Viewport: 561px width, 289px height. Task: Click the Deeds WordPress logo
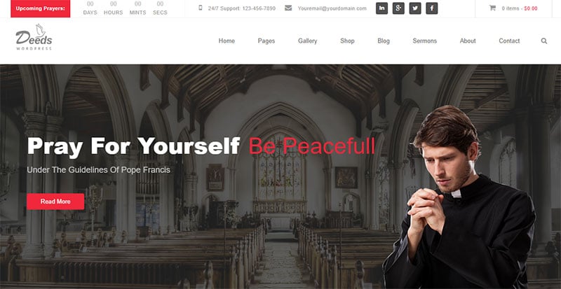pyautogui.click(x=34, y=37)
